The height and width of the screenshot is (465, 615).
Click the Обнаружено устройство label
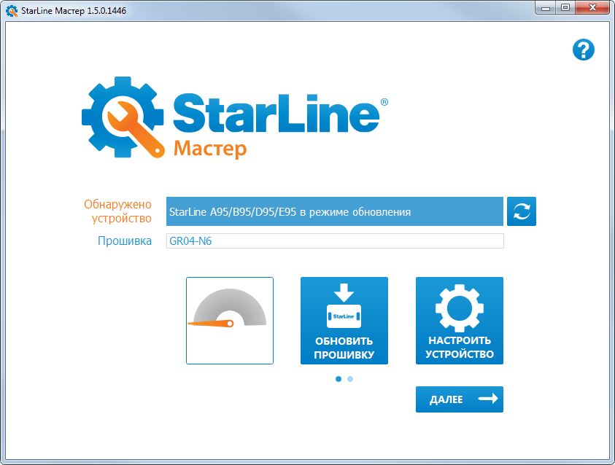click(x=117, y=211)
